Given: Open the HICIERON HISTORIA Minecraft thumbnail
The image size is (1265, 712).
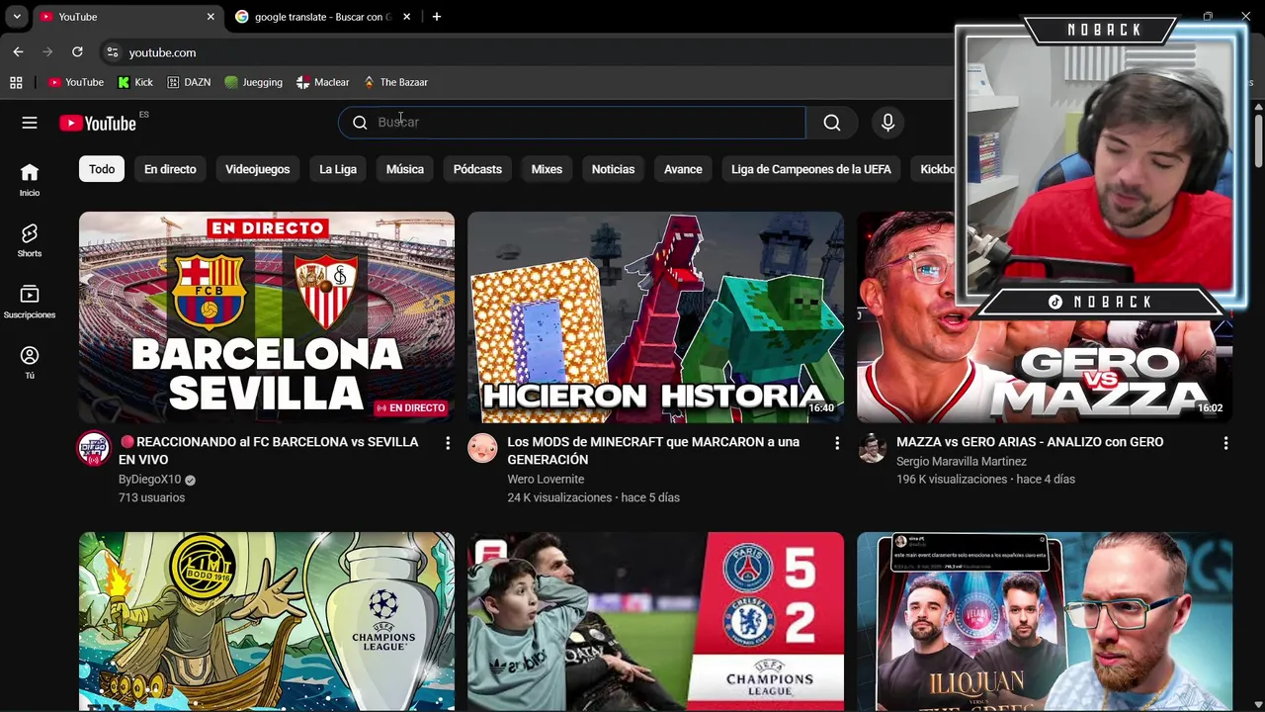Looking at the screenshot, I should 655,317.
